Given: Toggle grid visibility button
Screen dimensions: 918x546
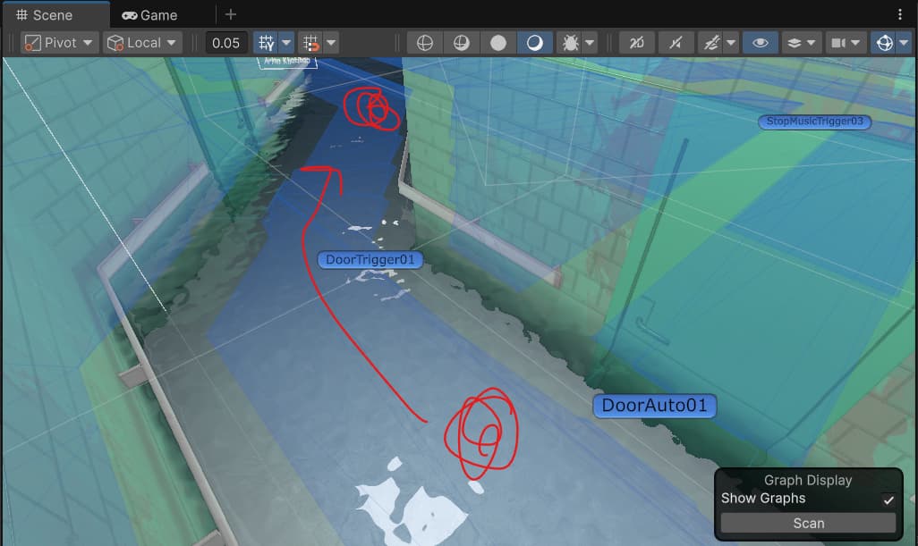Looking at the screenshot, I should (x=266, y=43).
